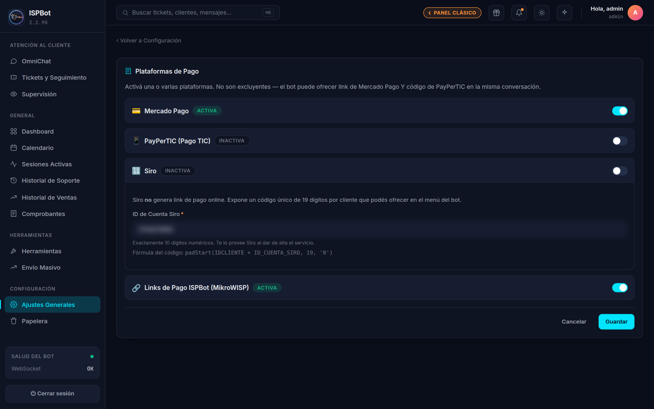This screenshot has width=654, height=409.
Task: Click the PayPerTIC phone icon
Action: pyautogui.click(x=136, y=141)
